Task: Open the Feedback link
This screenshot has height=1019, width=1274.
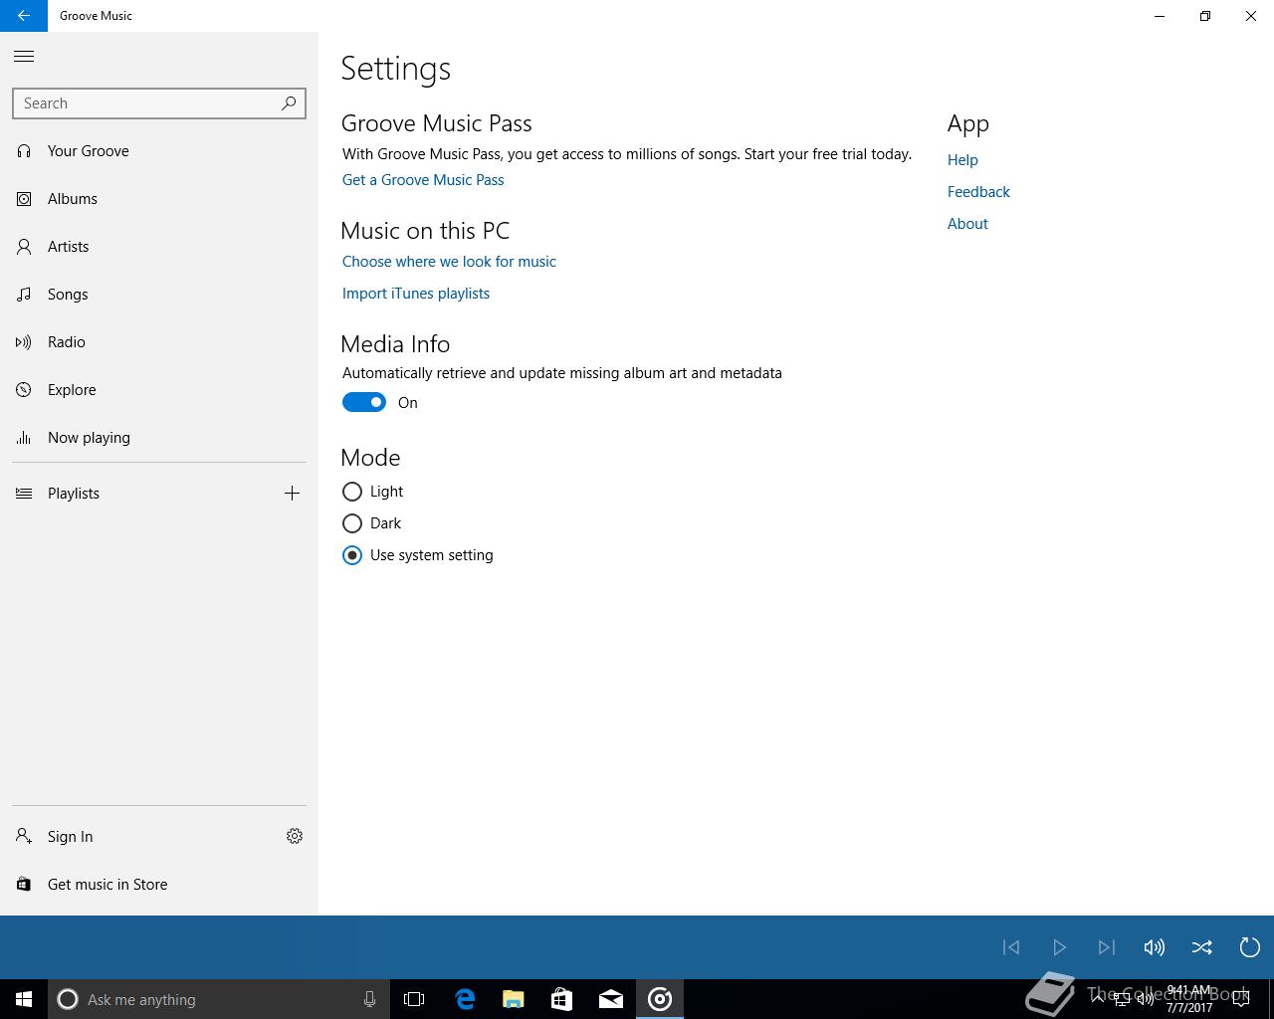Action: tap(978, 192)
